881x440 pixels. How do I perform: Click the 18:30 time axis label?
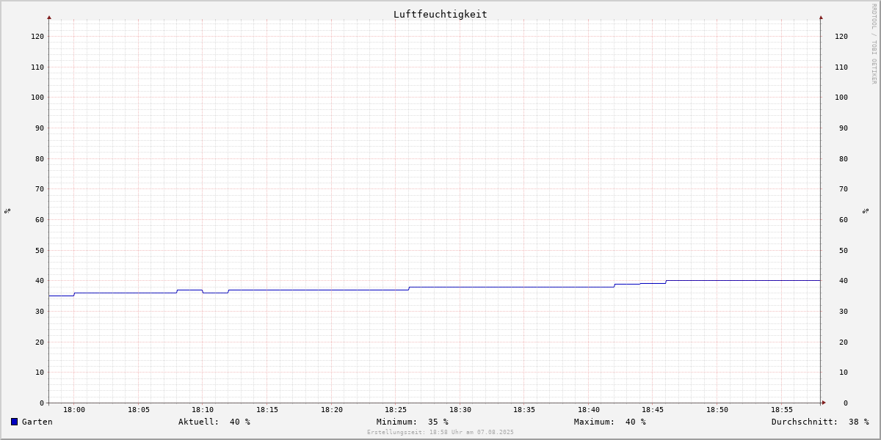coord(460,409)
